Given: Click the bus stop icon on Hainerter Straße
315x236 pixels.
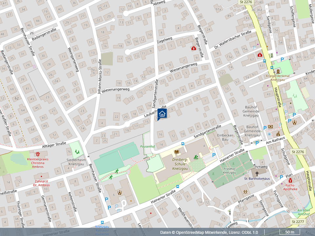Looking at the screenshot, I should [x=178, y=187].
